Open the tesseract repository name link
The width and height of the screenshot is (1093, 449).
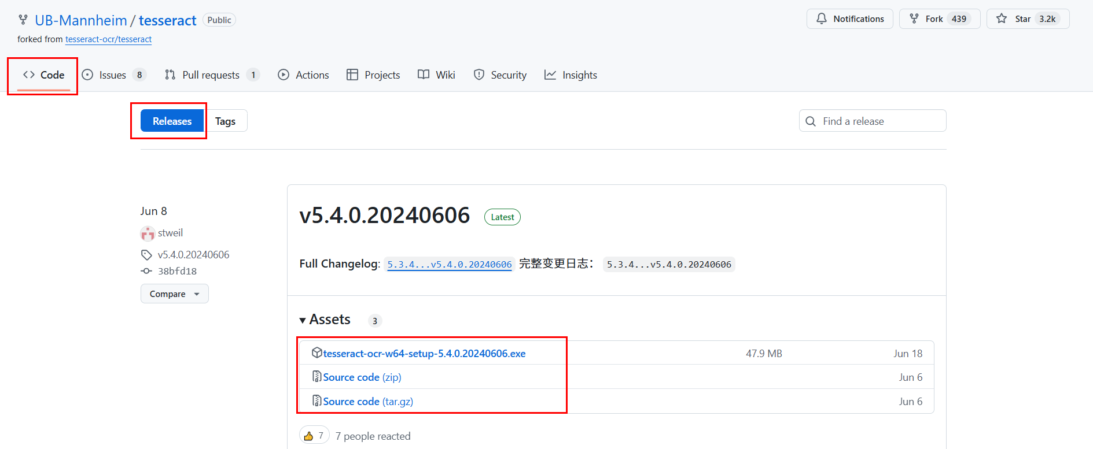[x=168, y=20]
